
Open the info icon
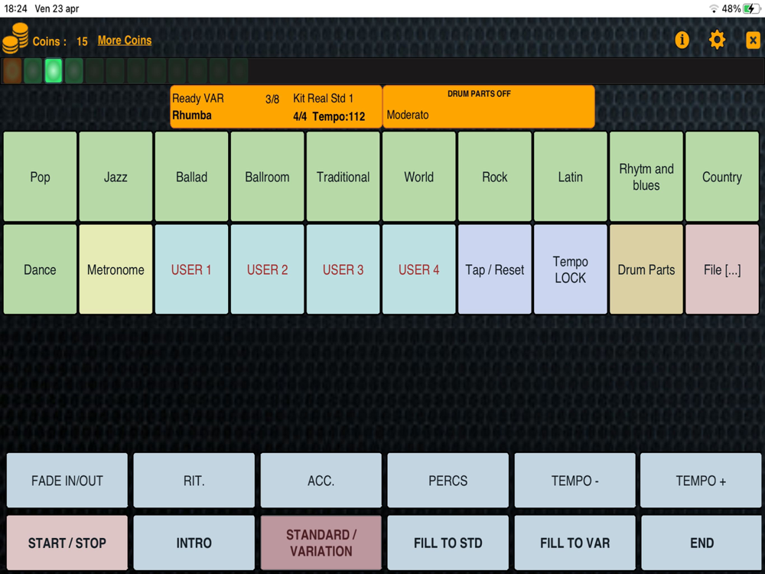(682, 40)
